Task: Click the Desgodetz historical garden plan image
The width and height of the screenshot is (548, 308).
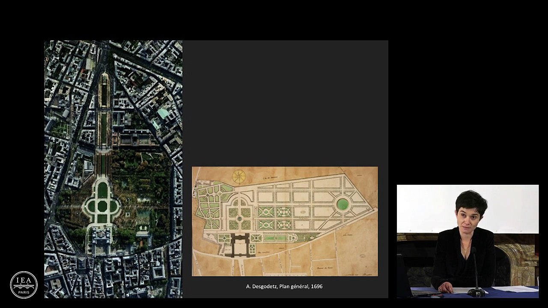Action: (285, 221)
